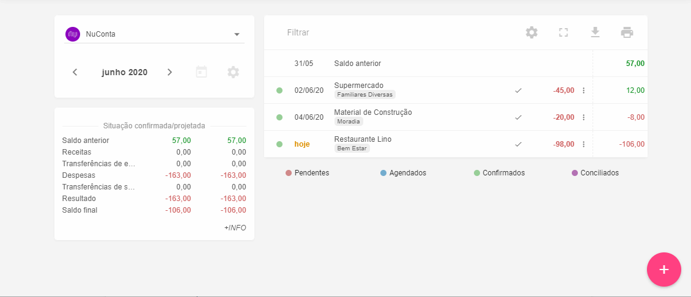
Task: Toggle confirmation checkmark for Material de Construção
Action: (518, 117)
